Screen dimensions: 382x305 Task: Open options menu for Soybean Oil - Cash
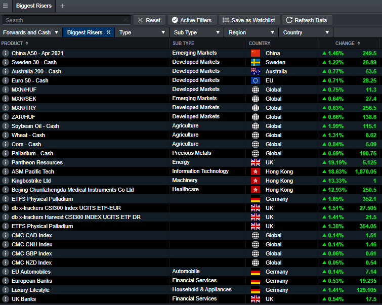(6, 126)
